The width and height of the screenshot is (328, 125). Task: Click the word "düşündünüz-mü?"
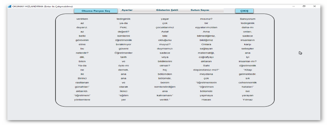(x=206, y=70)
